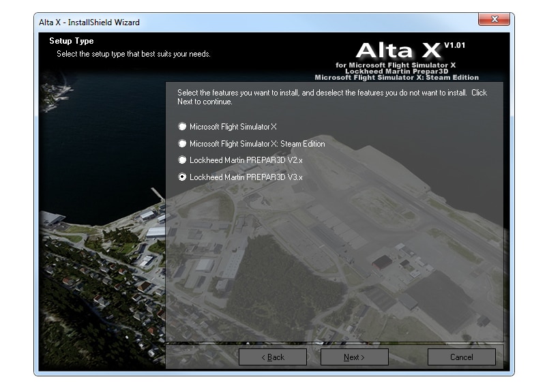Click the feature selection instruction text
The image size is (547, 390).
(331, 97)
